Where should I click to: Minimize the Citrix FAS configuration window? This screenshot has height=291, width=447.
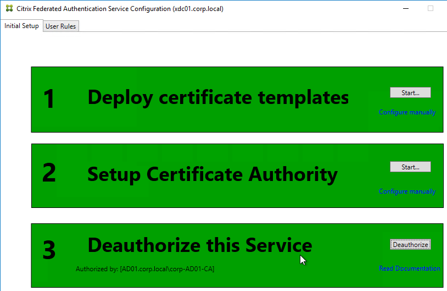[406, 9]
